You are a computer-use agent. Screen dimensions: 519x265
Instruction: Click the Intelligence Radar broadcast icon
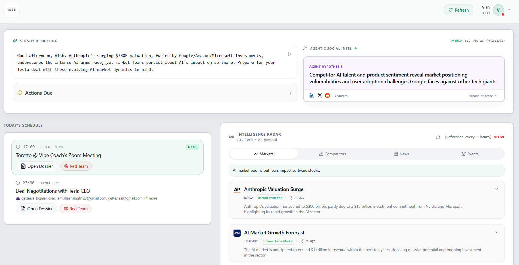(x=232, y=137)
